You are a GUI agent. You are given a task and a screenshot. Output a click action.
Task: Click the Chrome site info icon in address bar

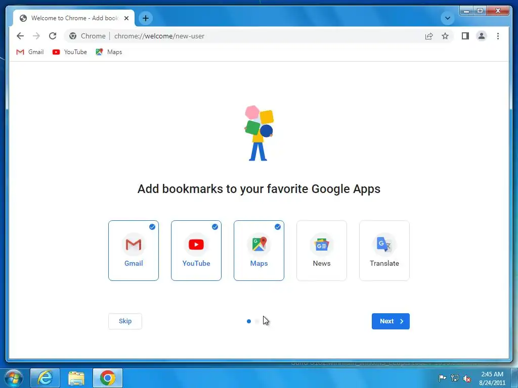pyautogui.click(x=73, y=36)
